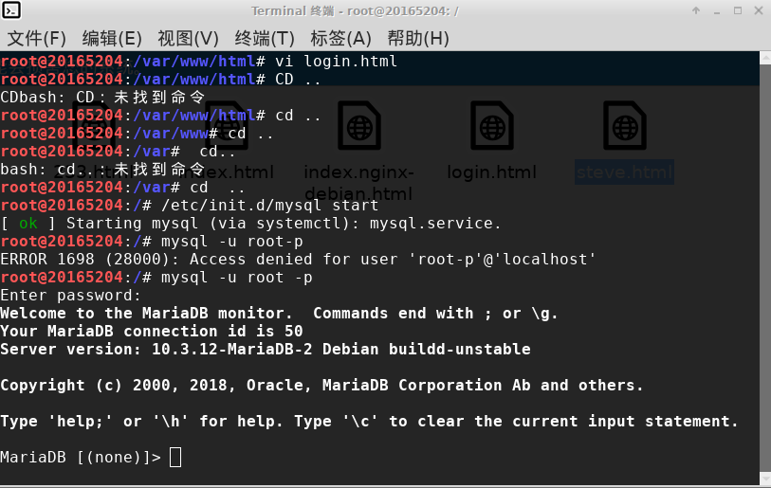The height and width of the screenshot is (488, 771).
Task: Click the 'mysql -u root -p' command
Action: click(x=237, y=278)
